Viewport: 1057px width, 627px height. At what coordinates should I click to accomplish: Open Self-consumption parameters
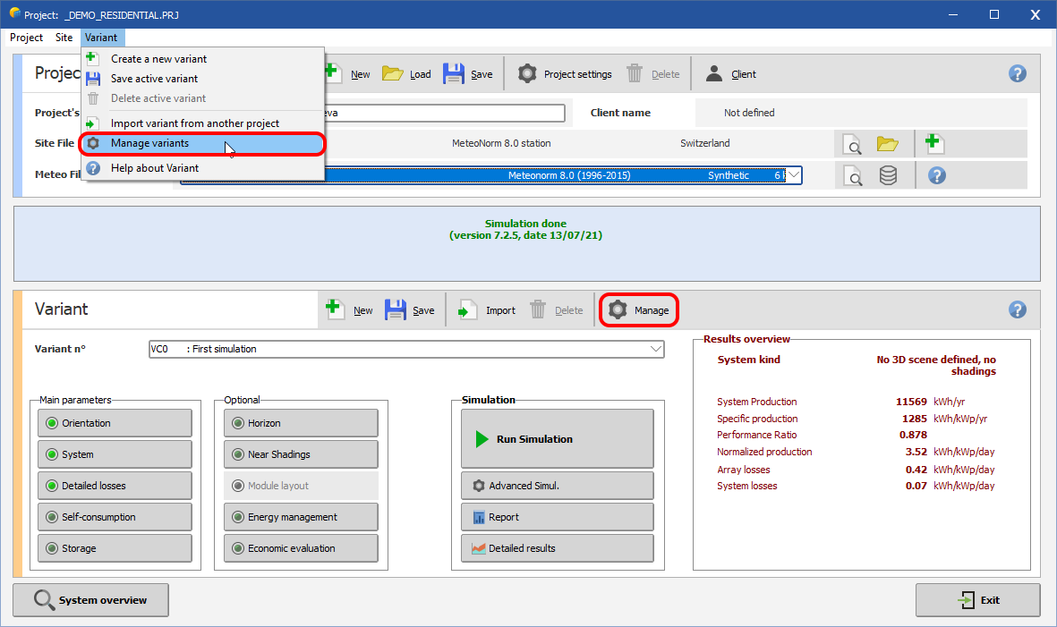coord(115,517)
